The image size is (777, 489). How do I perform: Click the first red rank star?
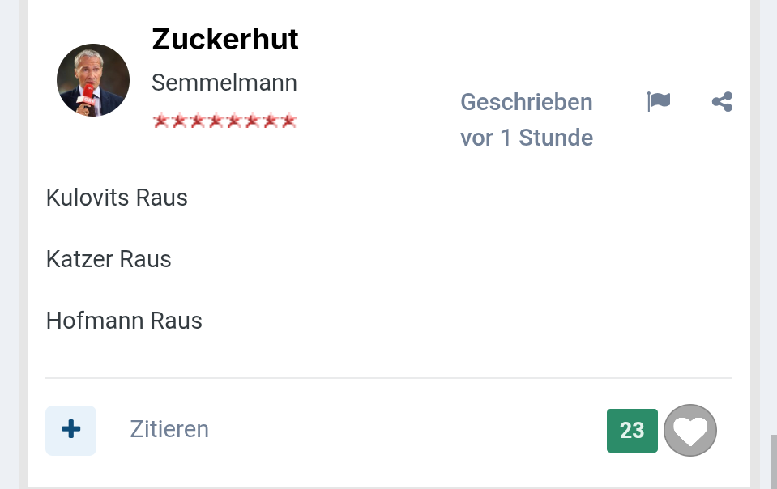(x=160, y=121)
